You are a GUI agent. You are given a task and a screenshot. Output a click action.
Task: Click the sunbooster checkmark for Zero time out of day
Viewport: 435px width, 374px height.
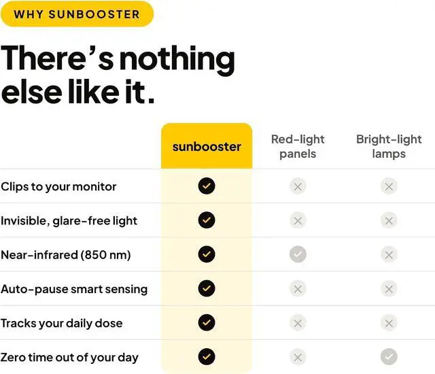tap(207, 356)
